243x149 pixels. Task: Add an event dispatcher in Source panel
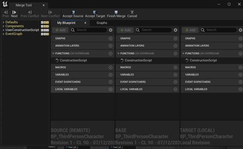click(111, 82)
